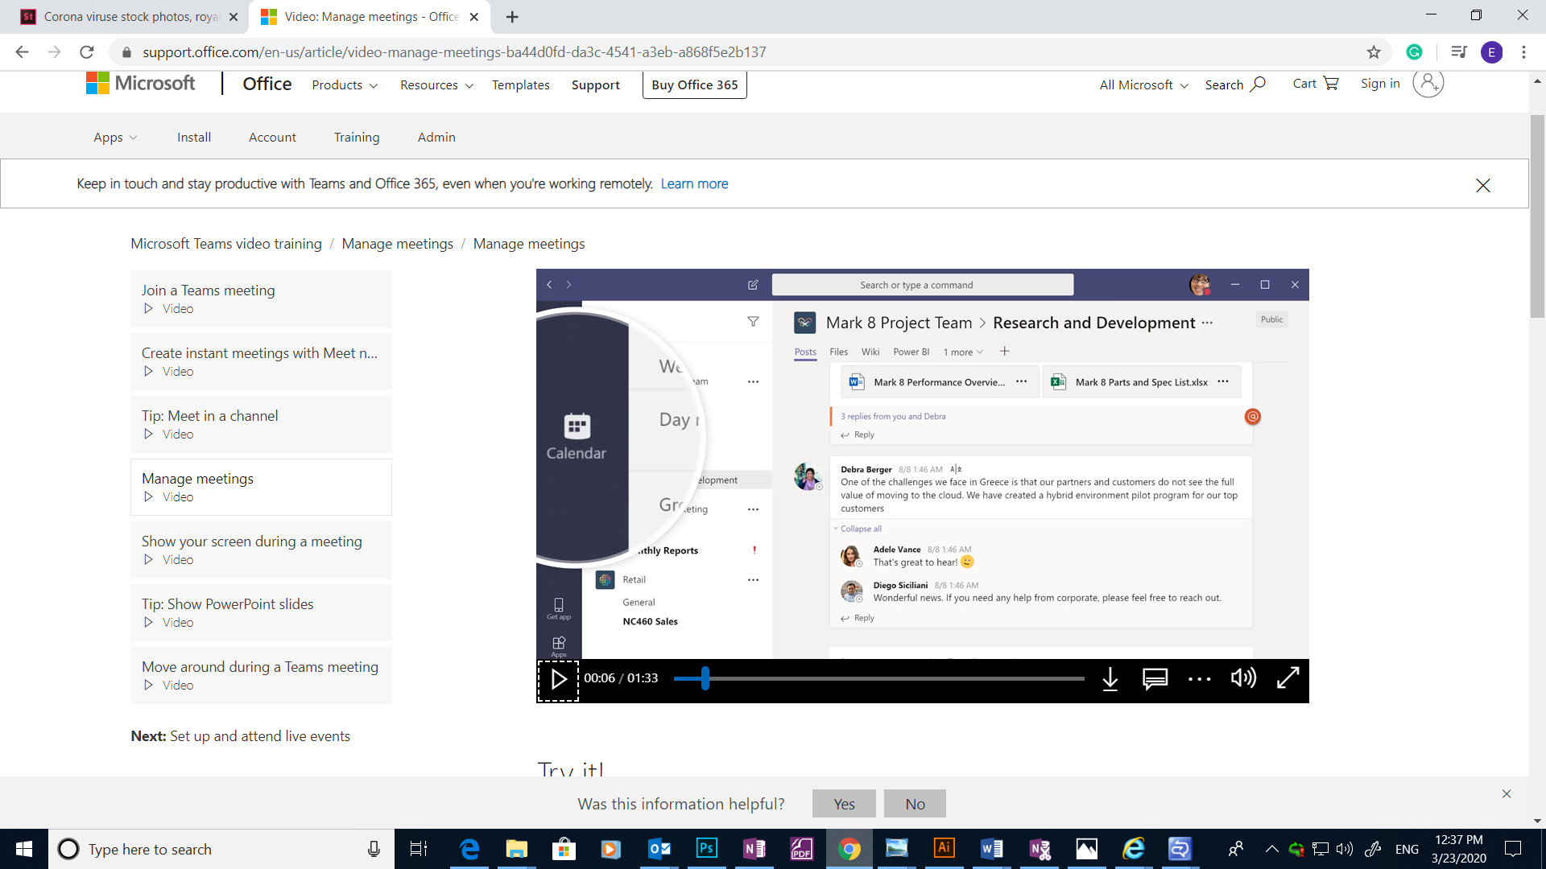
Task: Show hidden system tray icons
Action: click(1271, 849)
